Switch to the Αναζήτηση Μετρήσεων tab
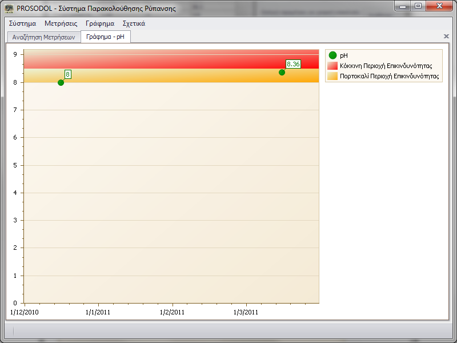 44,37
